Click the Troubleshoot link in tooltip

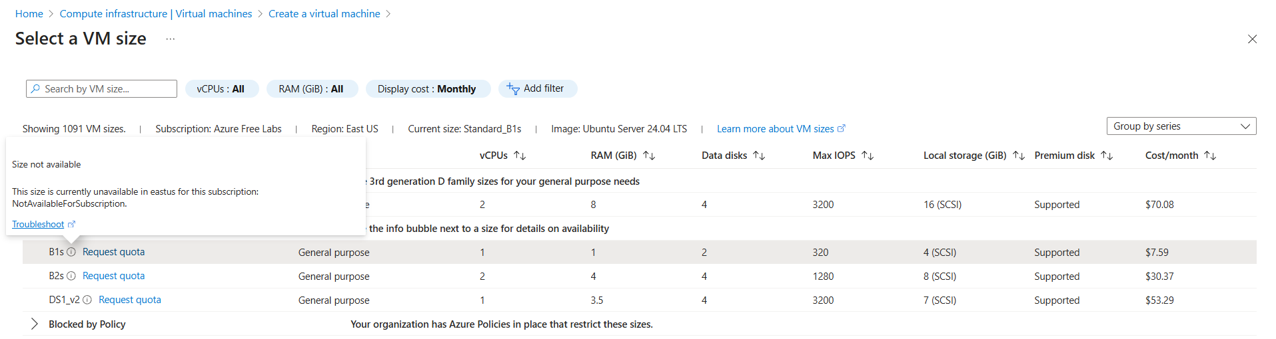[39, 225]
